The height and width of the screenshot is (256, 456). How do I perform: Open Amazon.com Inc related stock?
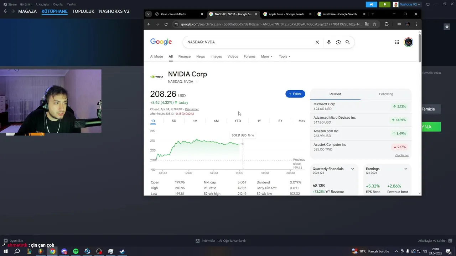point(361,133)
